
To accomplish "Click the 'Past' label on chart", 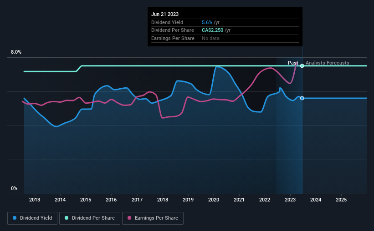I will click(x=293, y=63).
